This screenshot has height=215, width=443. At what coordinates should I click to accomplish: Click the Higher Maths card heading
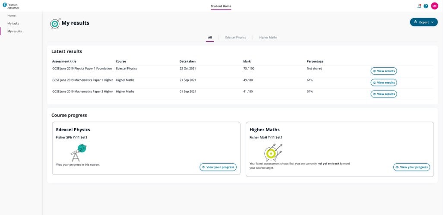(x=265, y=130)
